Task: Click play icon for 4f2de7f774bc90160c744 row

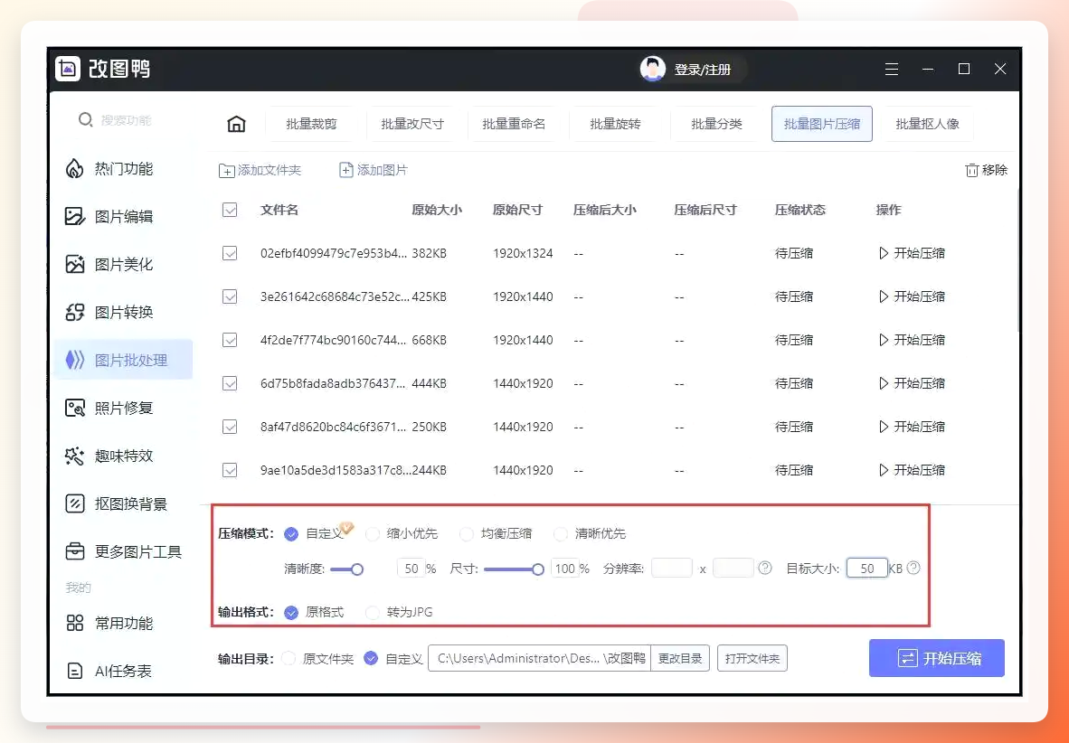Action: (x=884, y=340)
